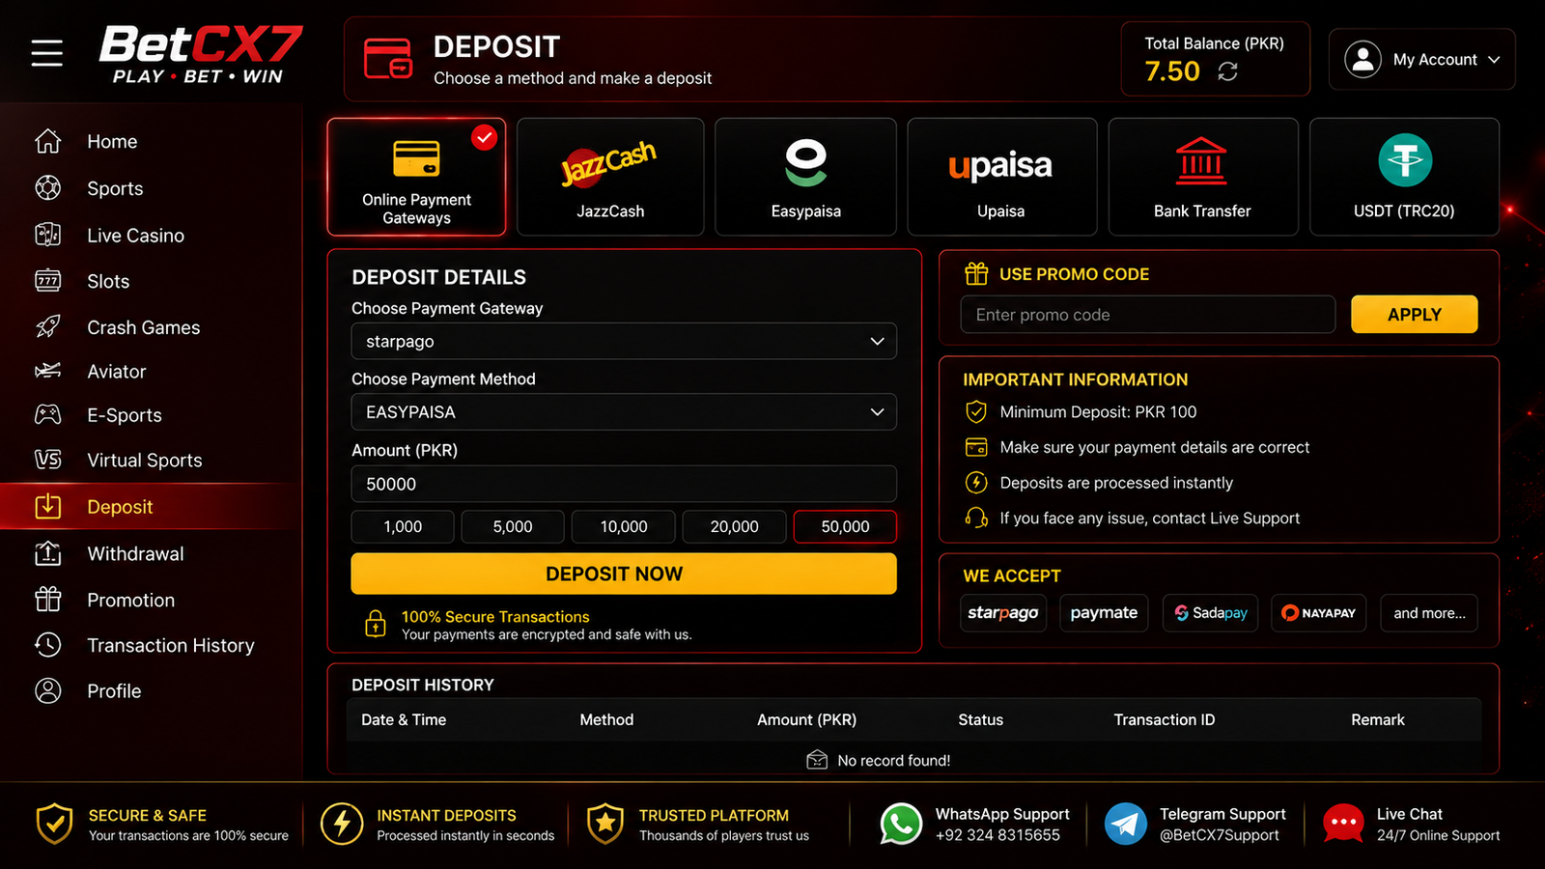The width and height of the screenshot is (1545, 869).
Task: Focus the Enter promo code field
Action: (x=1148, y=315)
